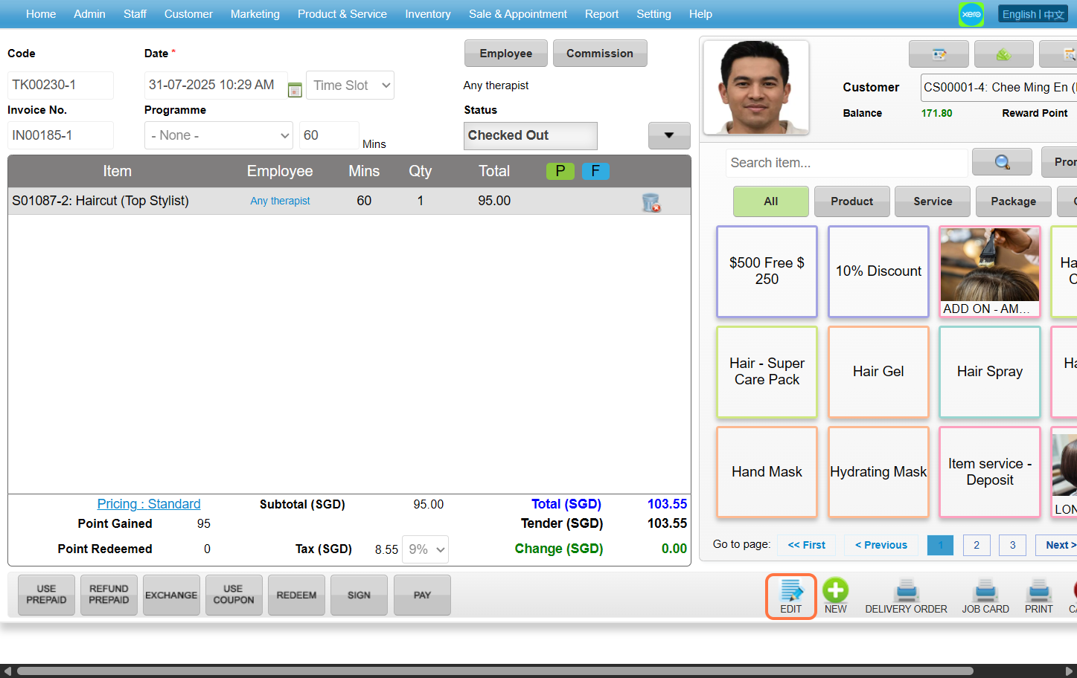Select the All item filter
1077x678 pixels.
click(770, 201)
